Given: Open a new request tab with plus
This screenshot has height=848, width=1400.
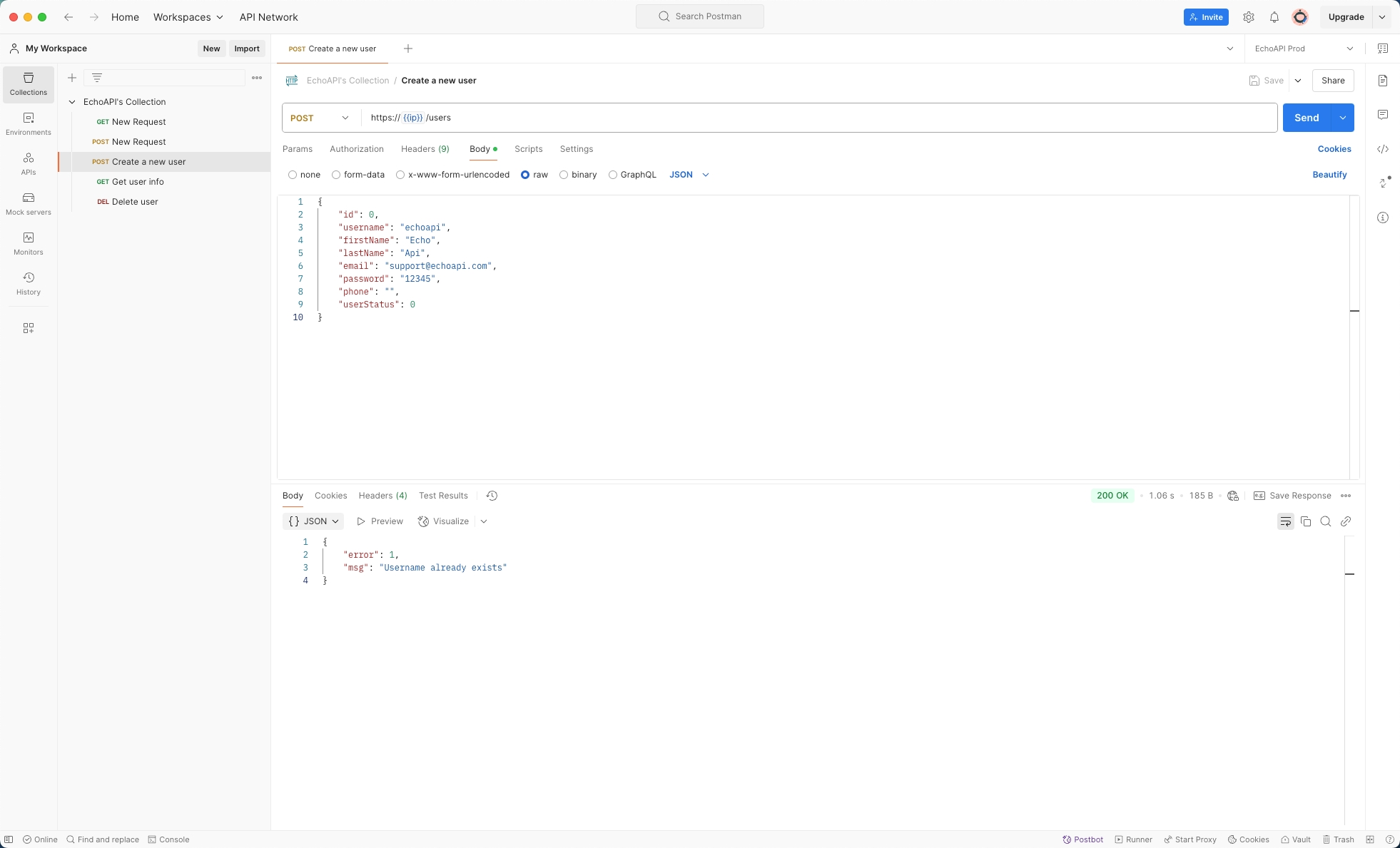Looking at the screenshot, I should (408, 48).
